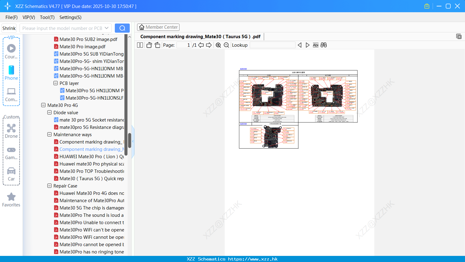Open the Tool(T) menu

(x=47, y=17)
